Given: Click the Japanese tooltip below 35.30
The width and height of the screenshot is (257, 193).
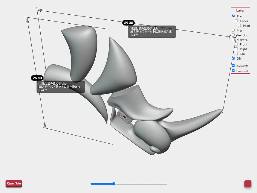Looking at the screenshot, I should pyautogui.click(x=152, y=31).
